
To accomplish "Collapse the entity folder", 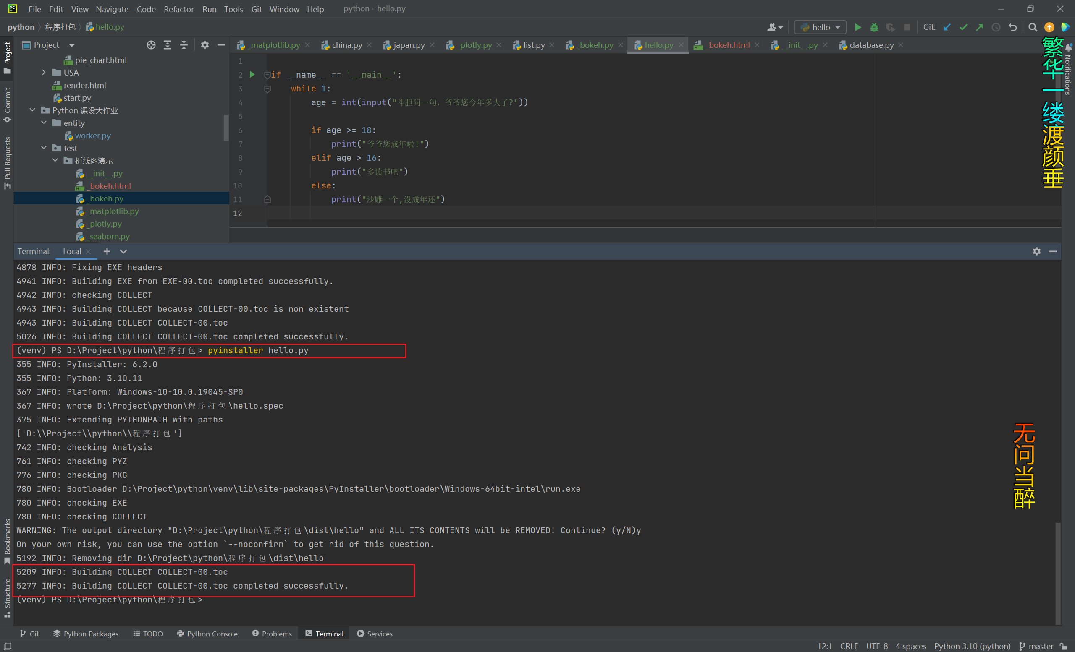I will [x=44, y=123].
